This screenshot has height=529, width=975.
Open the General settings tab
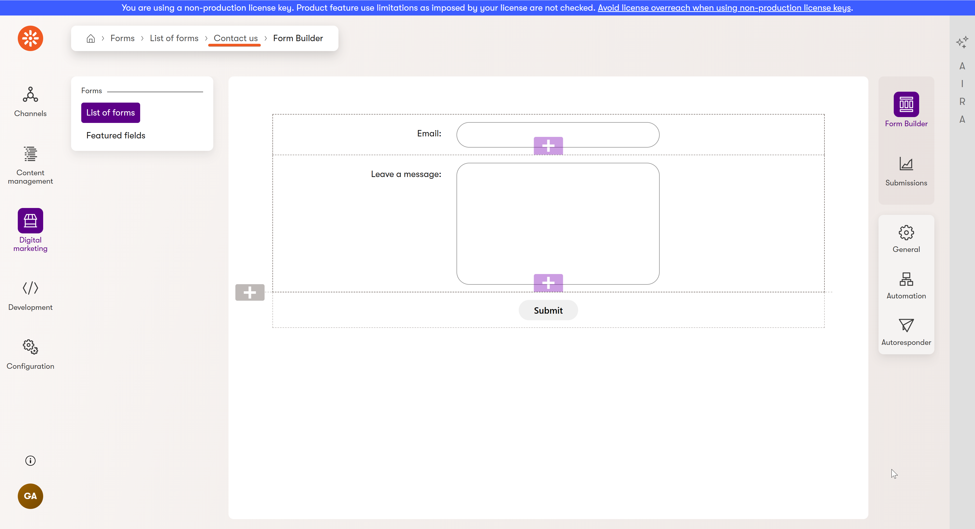(906, 239)
